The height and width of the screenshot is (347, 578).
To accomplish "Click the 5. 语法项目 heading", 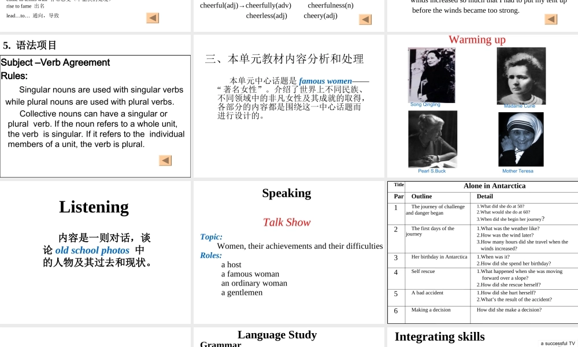I will pyautogui.click(x=29, y=45).
